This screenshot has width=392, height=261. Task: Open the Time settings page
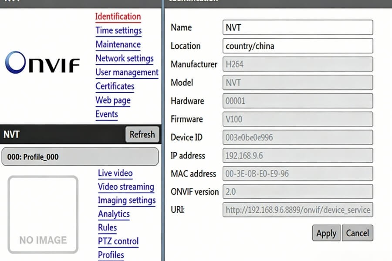click(x=118, y=30)
